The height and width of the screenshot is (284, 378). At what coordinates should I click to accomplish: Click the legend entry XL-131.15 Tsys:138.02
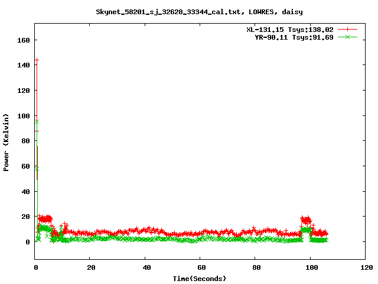tap(290, 30)
